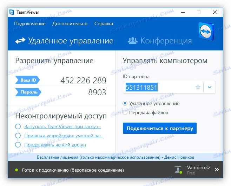
Task: Open Привязка устройства к учетной записи link
Action: pos(63,136)
